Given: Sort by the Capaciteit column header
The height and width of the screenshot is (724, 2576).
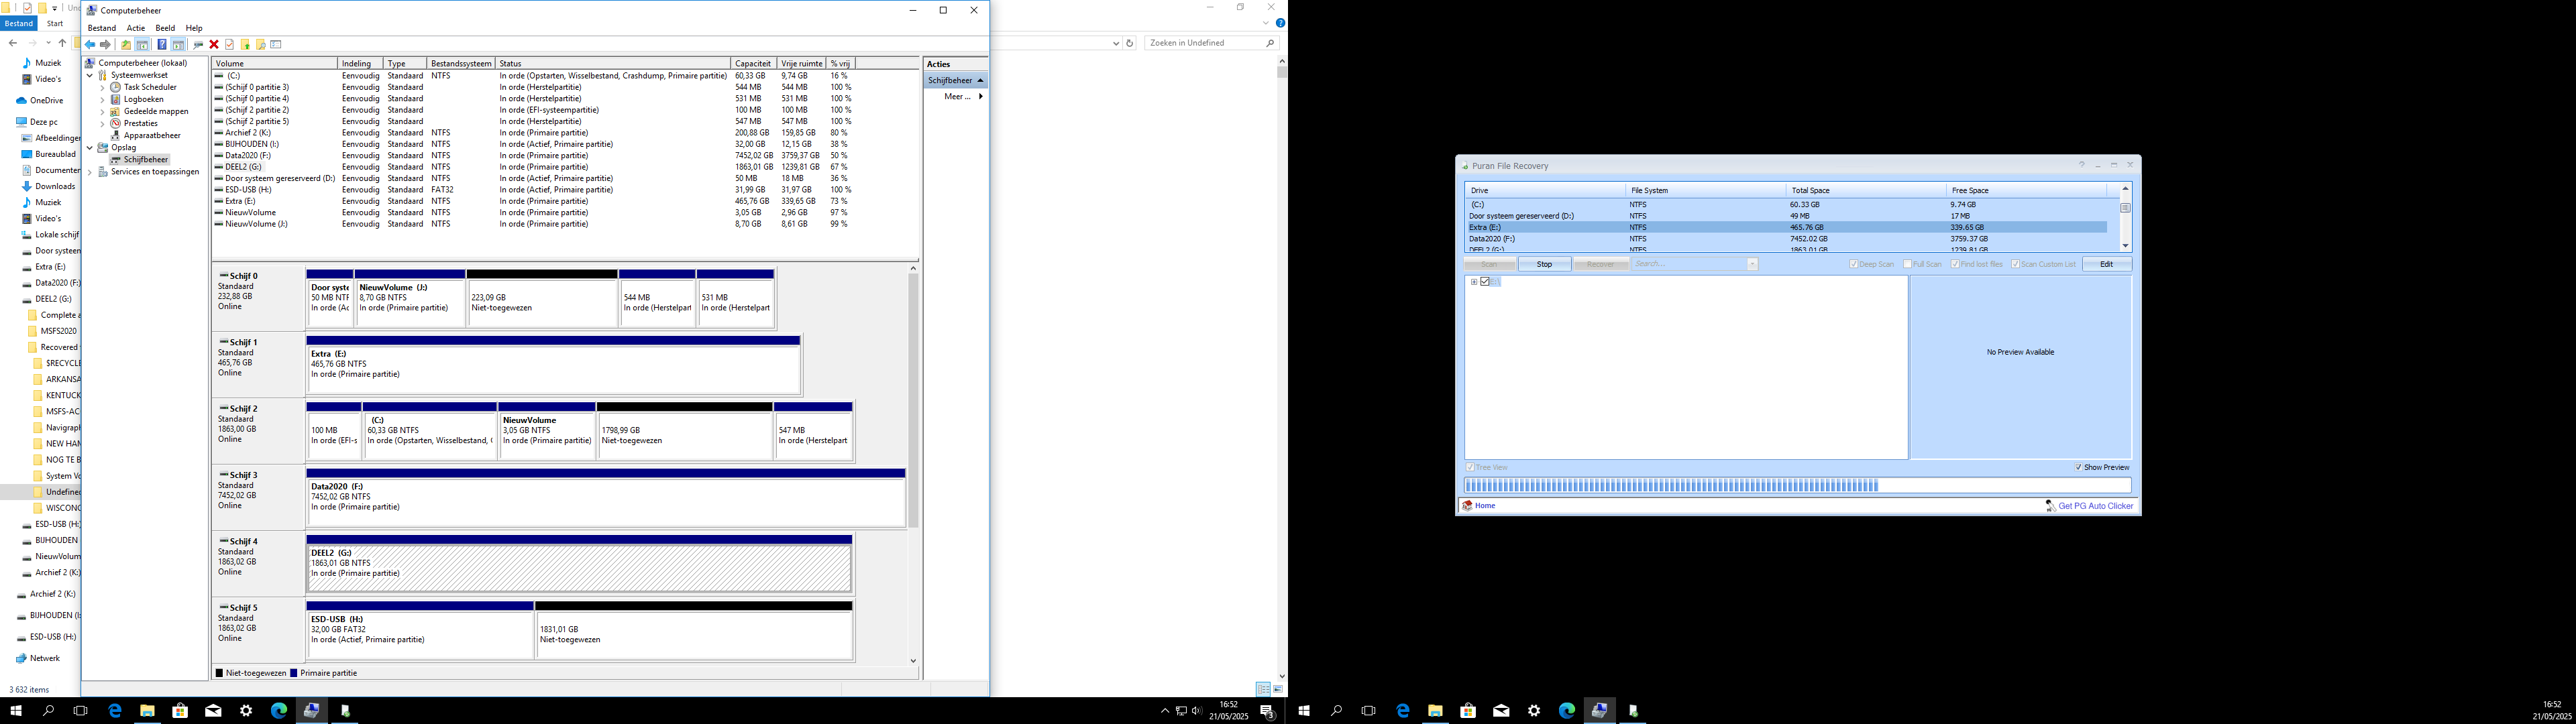Looking at the screenshot, I should coord(753,63).
